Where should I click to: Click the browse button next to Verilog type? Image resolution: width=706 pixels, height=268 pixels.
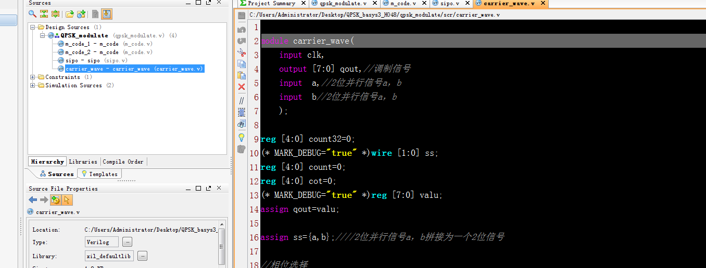127,242
